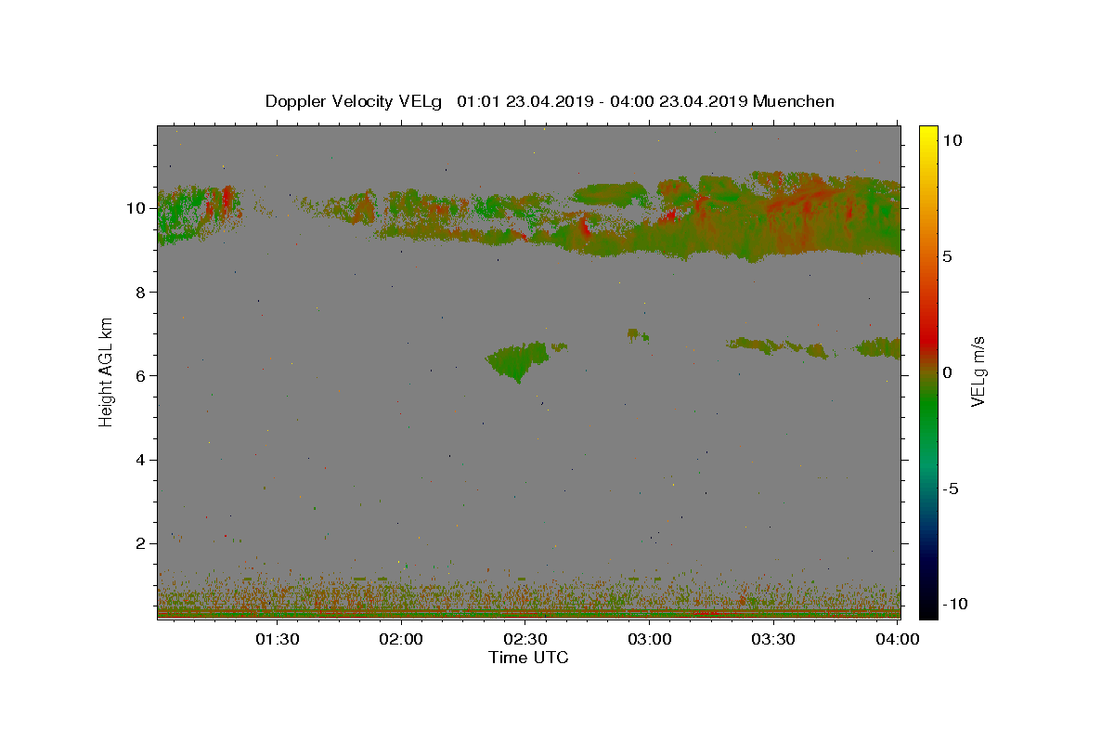This screenshot has height=743, width=1114.
Task: Click the 'Height AGL km' y-axis label
Action: pyautogui.click(x=107, y=371)
